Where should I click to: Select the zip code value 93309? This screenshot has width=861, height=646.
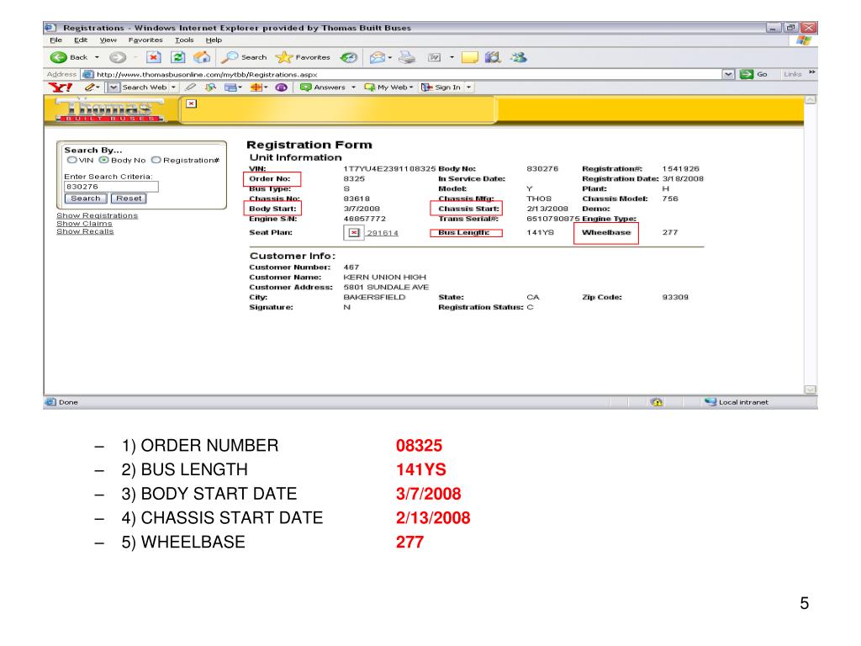coord(675,297)
